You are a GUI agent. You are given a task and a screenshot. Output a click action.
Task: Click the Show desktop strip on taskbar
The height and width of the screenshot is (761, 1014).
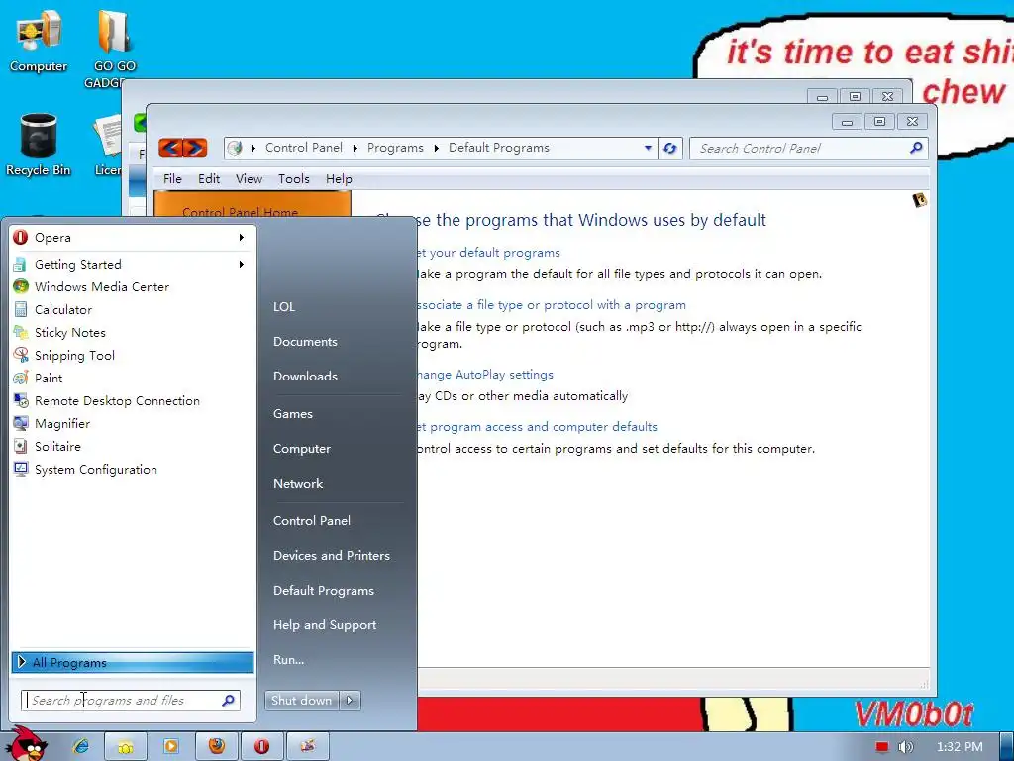pyautogui.click(x=1007, y=747)
